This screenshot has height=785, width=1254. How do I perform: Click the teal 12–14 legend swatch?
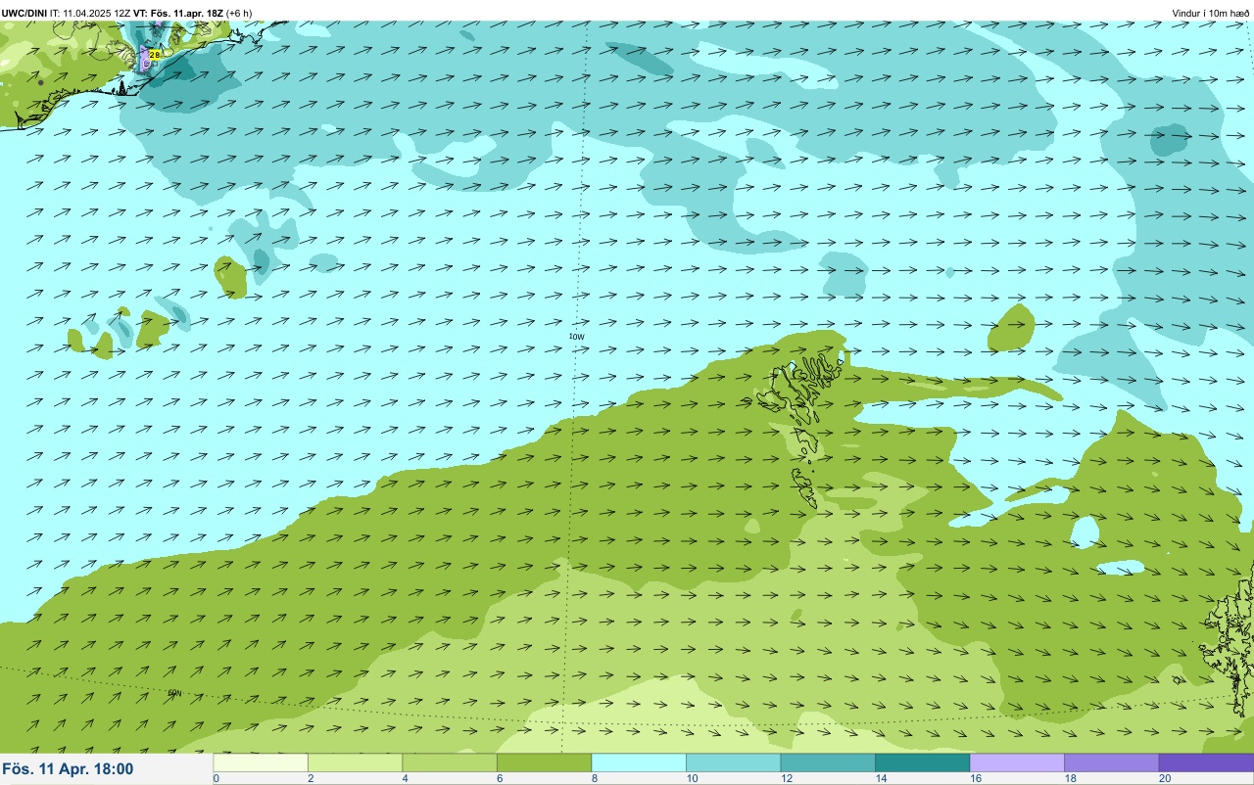[x=828, y=762]
